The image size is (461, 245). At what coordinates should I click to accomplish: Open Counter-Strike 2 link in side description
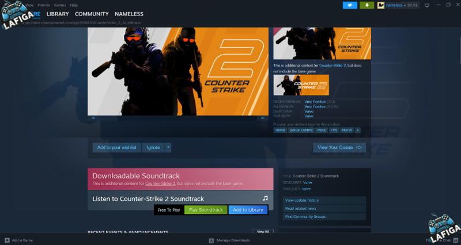pos(332,66)
